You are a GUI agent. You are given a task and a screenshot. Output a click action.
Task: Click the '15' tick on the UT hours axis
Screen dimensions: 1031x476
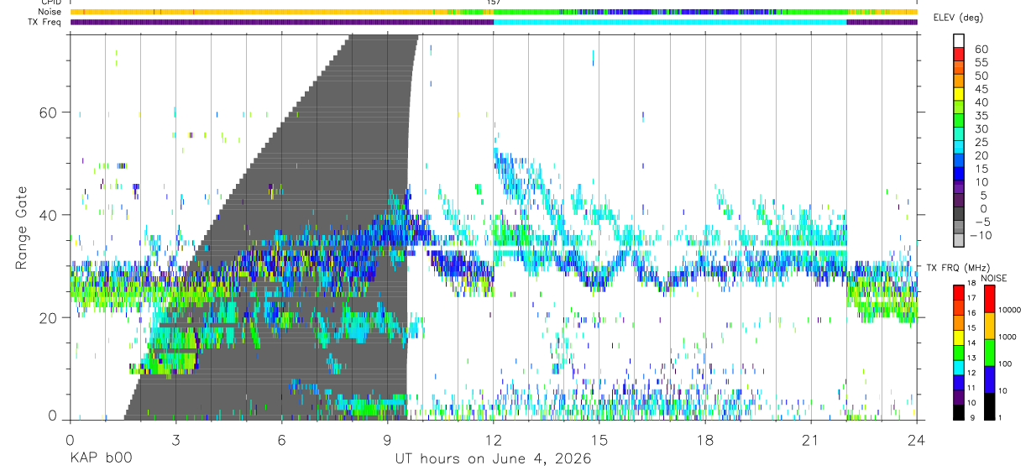point(599,439)
